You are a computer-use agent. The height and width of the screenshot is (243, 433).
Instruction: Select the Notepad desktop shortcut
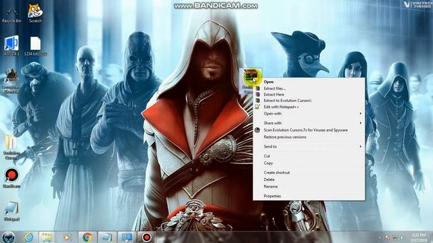(12, 211)
